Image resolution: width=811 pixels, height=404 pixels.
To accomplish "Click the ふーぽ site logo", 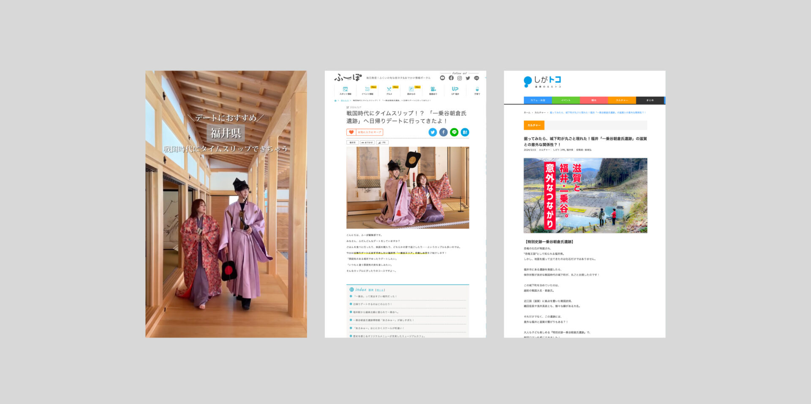I will [x=348, y=78].
